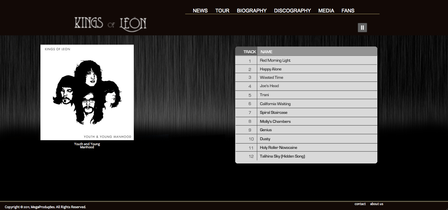Open the News menu item
The width and height of the screenshot is (448, 210).
(200, 11)
